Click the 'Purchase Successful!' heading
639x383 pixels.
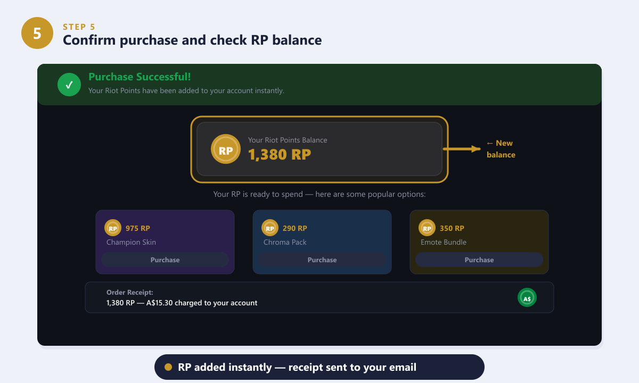click(x=140, y=77)
